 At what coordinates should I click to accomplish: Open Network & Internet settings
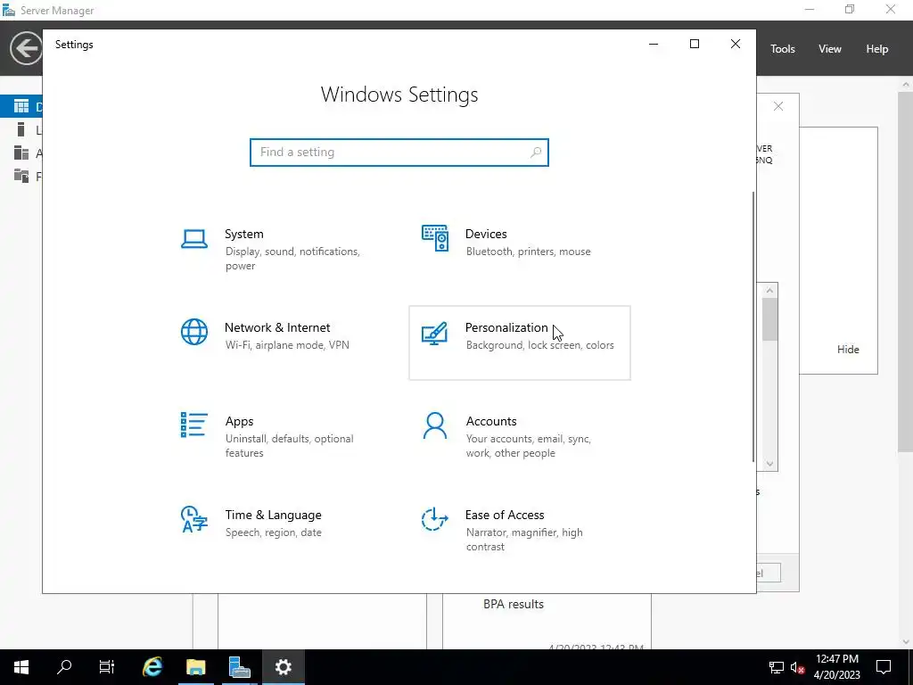[x=279, y=343]
